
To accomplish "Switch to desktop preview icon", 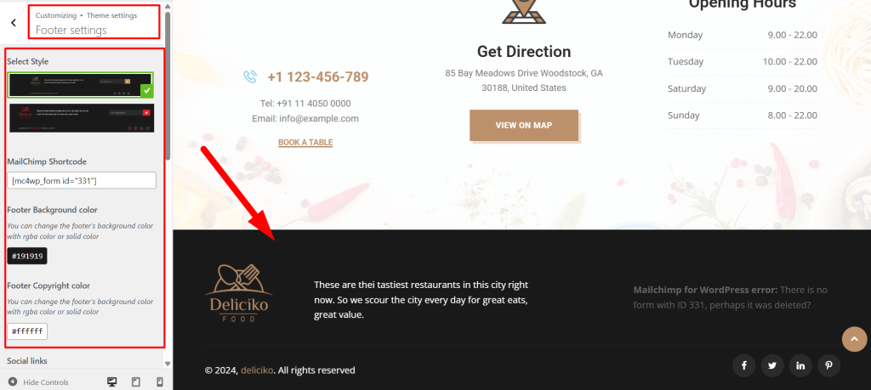I will (111, 382).
